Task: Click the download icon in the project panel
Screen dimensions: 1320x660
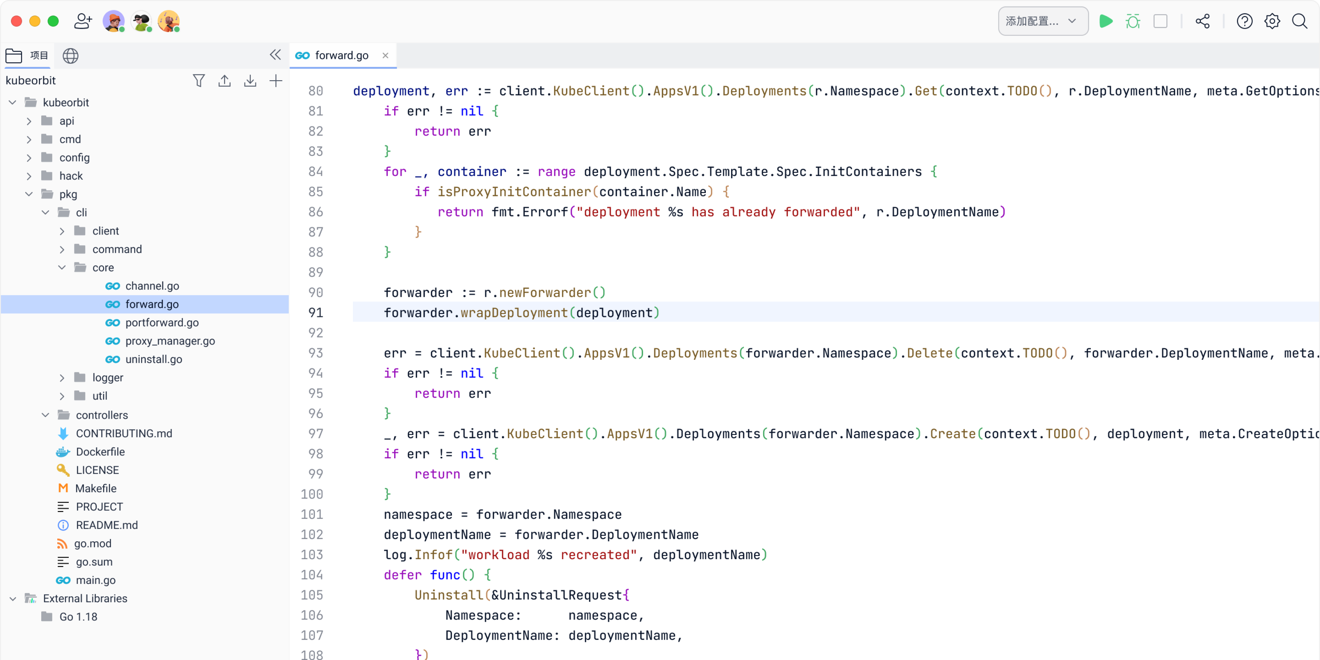Action: click(250, 81)
